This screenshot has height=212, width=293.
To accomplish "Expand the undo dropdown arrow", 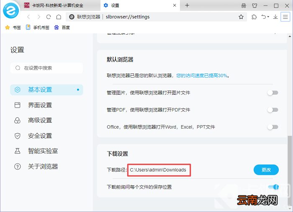I will (268, 17).
